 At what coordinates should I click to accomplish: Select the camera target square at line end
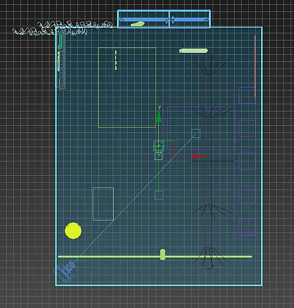196,134
